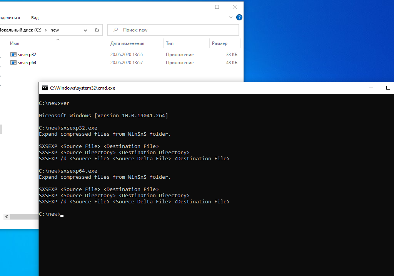Click the left scroll arrow at the bottom
The width and height of the screenshot is (394, 276).
(7, 216)
